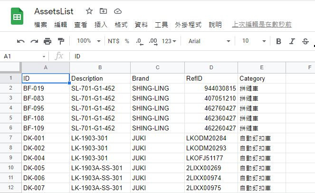Screen dimensions: 315x193
Task: Select Brand JUKI cell in row DK-004
Action: (x=158, y=158)
